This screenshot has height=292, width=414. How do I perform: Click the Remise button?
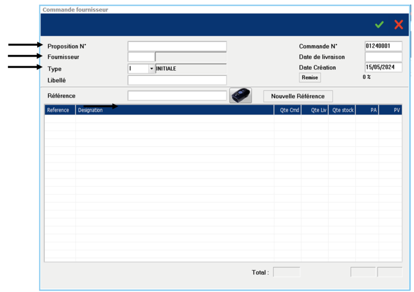310,77
